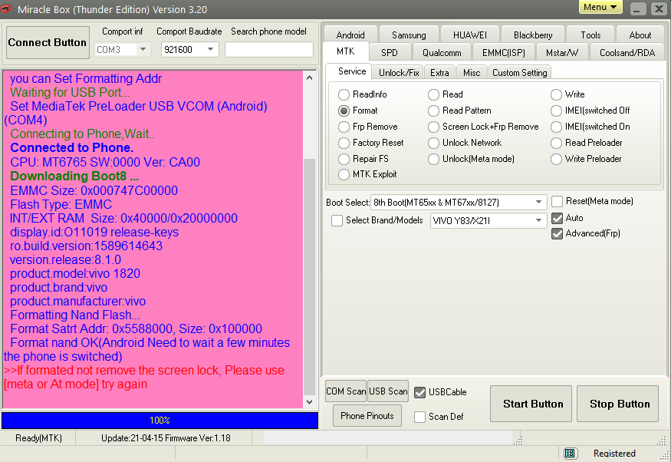Screen dimensions: 671x462
Task: Click the USB Scan button
Action: 388,391
